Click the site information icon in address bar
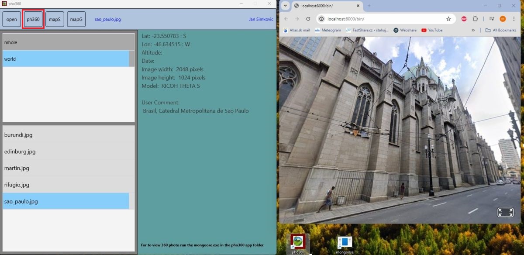The width and height of the screenshot is (524, 255). 321,19
